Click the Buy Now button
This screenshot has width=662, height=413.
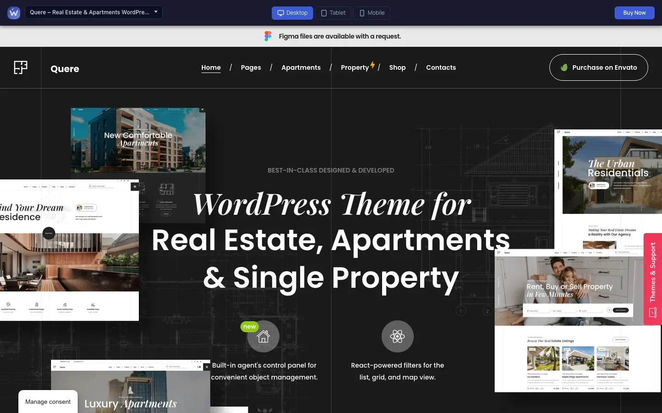pos(634,13)
